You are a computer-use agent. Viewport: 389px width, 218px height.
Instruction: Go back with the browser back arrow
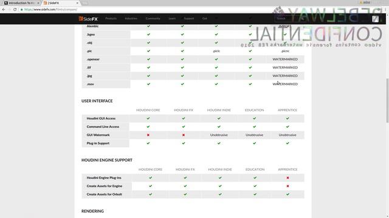coord(4,10)
